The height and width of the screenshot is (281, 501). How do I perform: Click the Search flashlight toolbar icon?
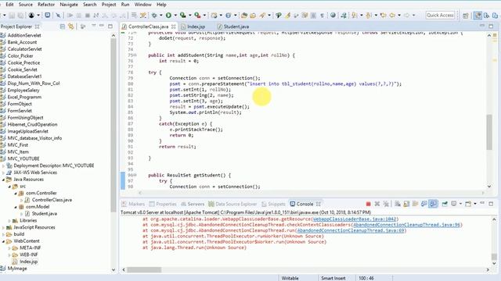coord(263,16)
